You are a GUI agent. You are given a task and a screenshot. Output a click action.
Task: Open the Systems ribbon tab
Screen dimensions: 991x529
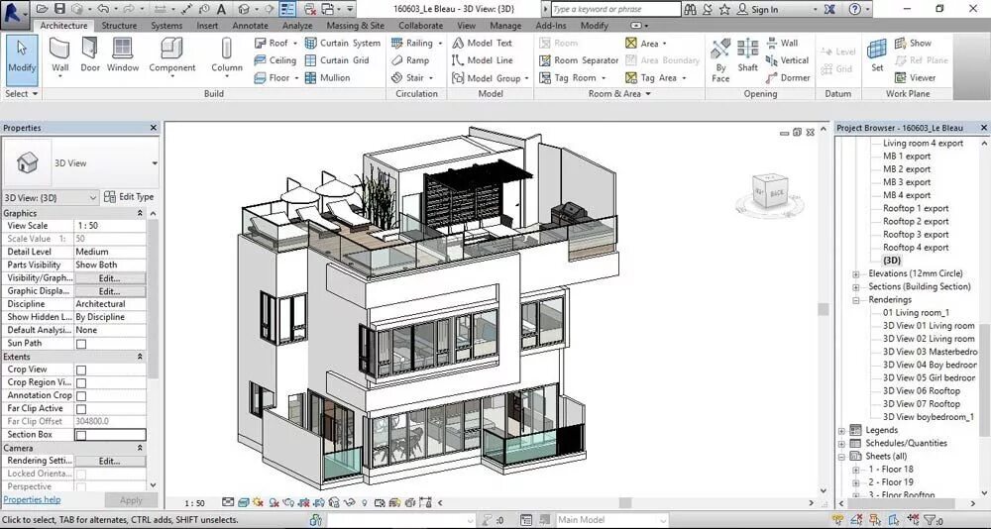(x=166, y=26)
